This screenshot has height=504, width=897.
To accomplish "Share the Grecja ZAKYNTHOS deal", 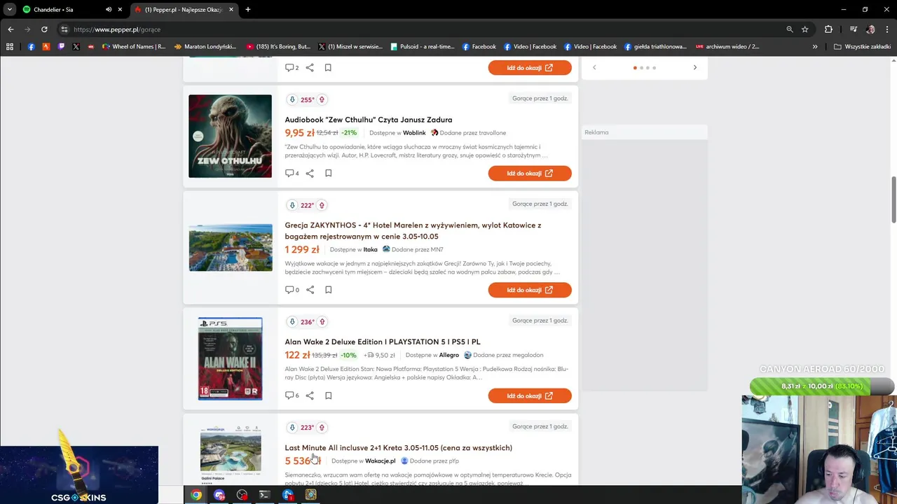I will [310, 290].
